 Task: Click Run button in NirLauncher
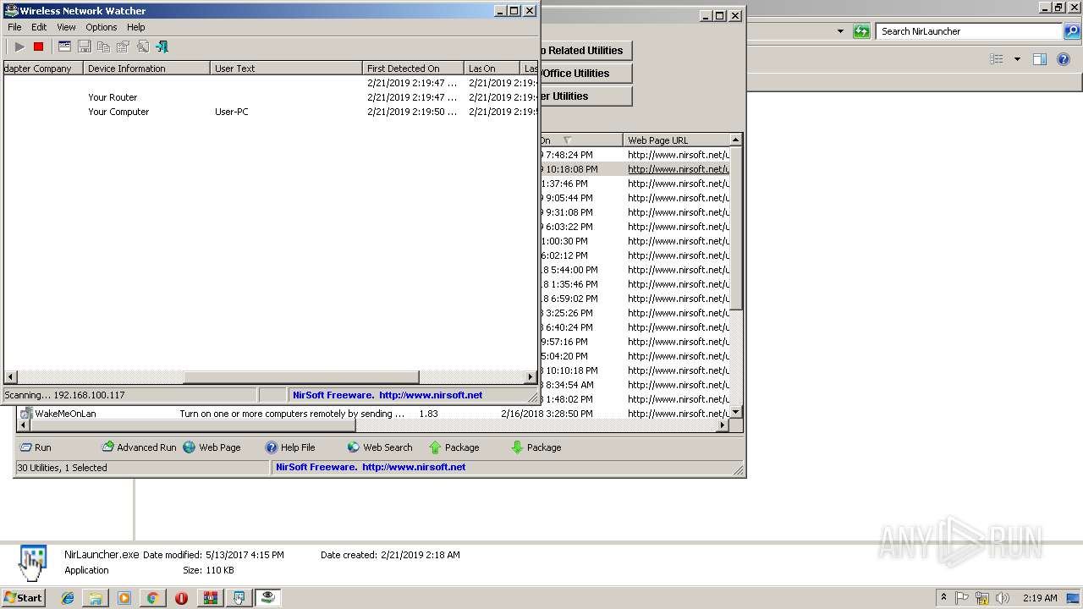tap(36, 447)
